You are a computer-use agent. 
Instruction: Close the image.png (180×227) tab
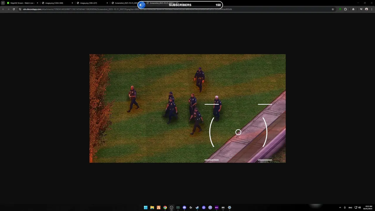tap(107, 3)
